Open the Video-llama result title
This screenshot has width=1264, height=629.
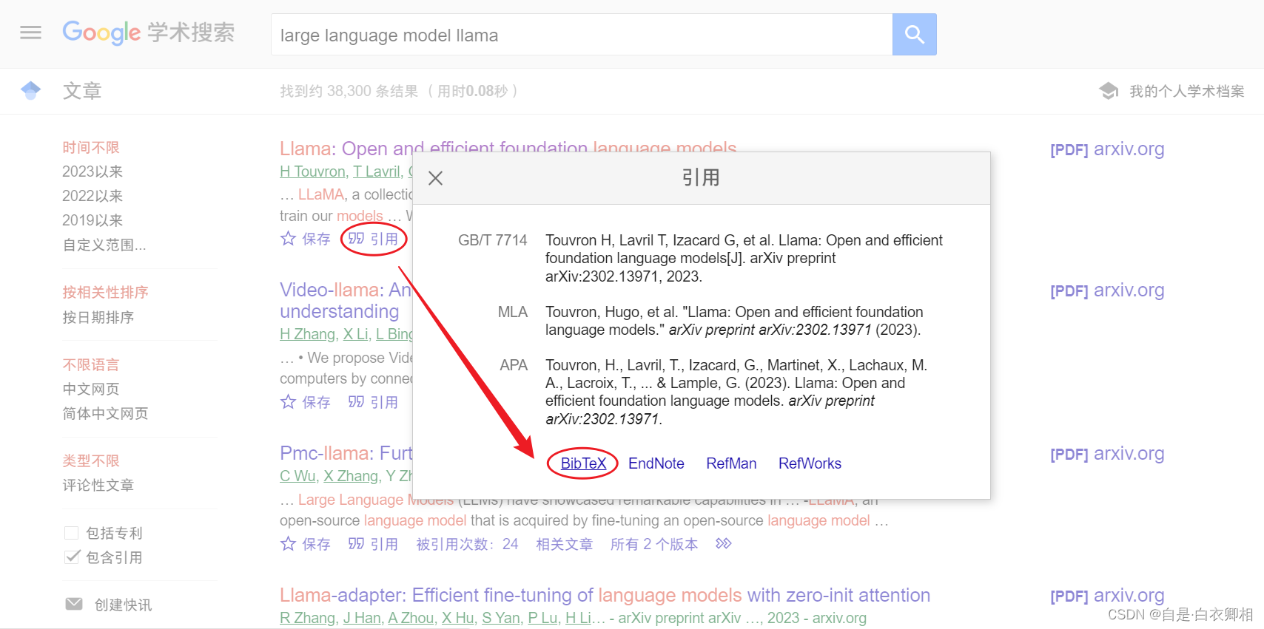[346, 300]
